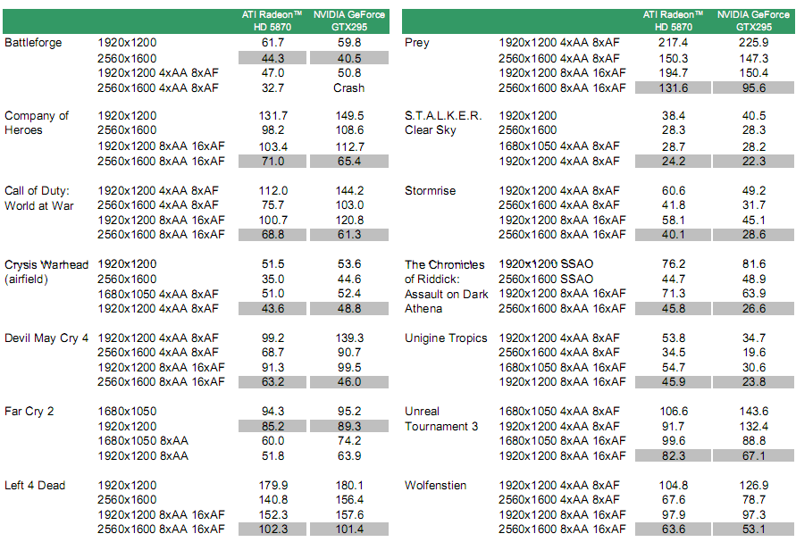
Task: Click the Unreal Tournament 3 label
Action: 441,419
